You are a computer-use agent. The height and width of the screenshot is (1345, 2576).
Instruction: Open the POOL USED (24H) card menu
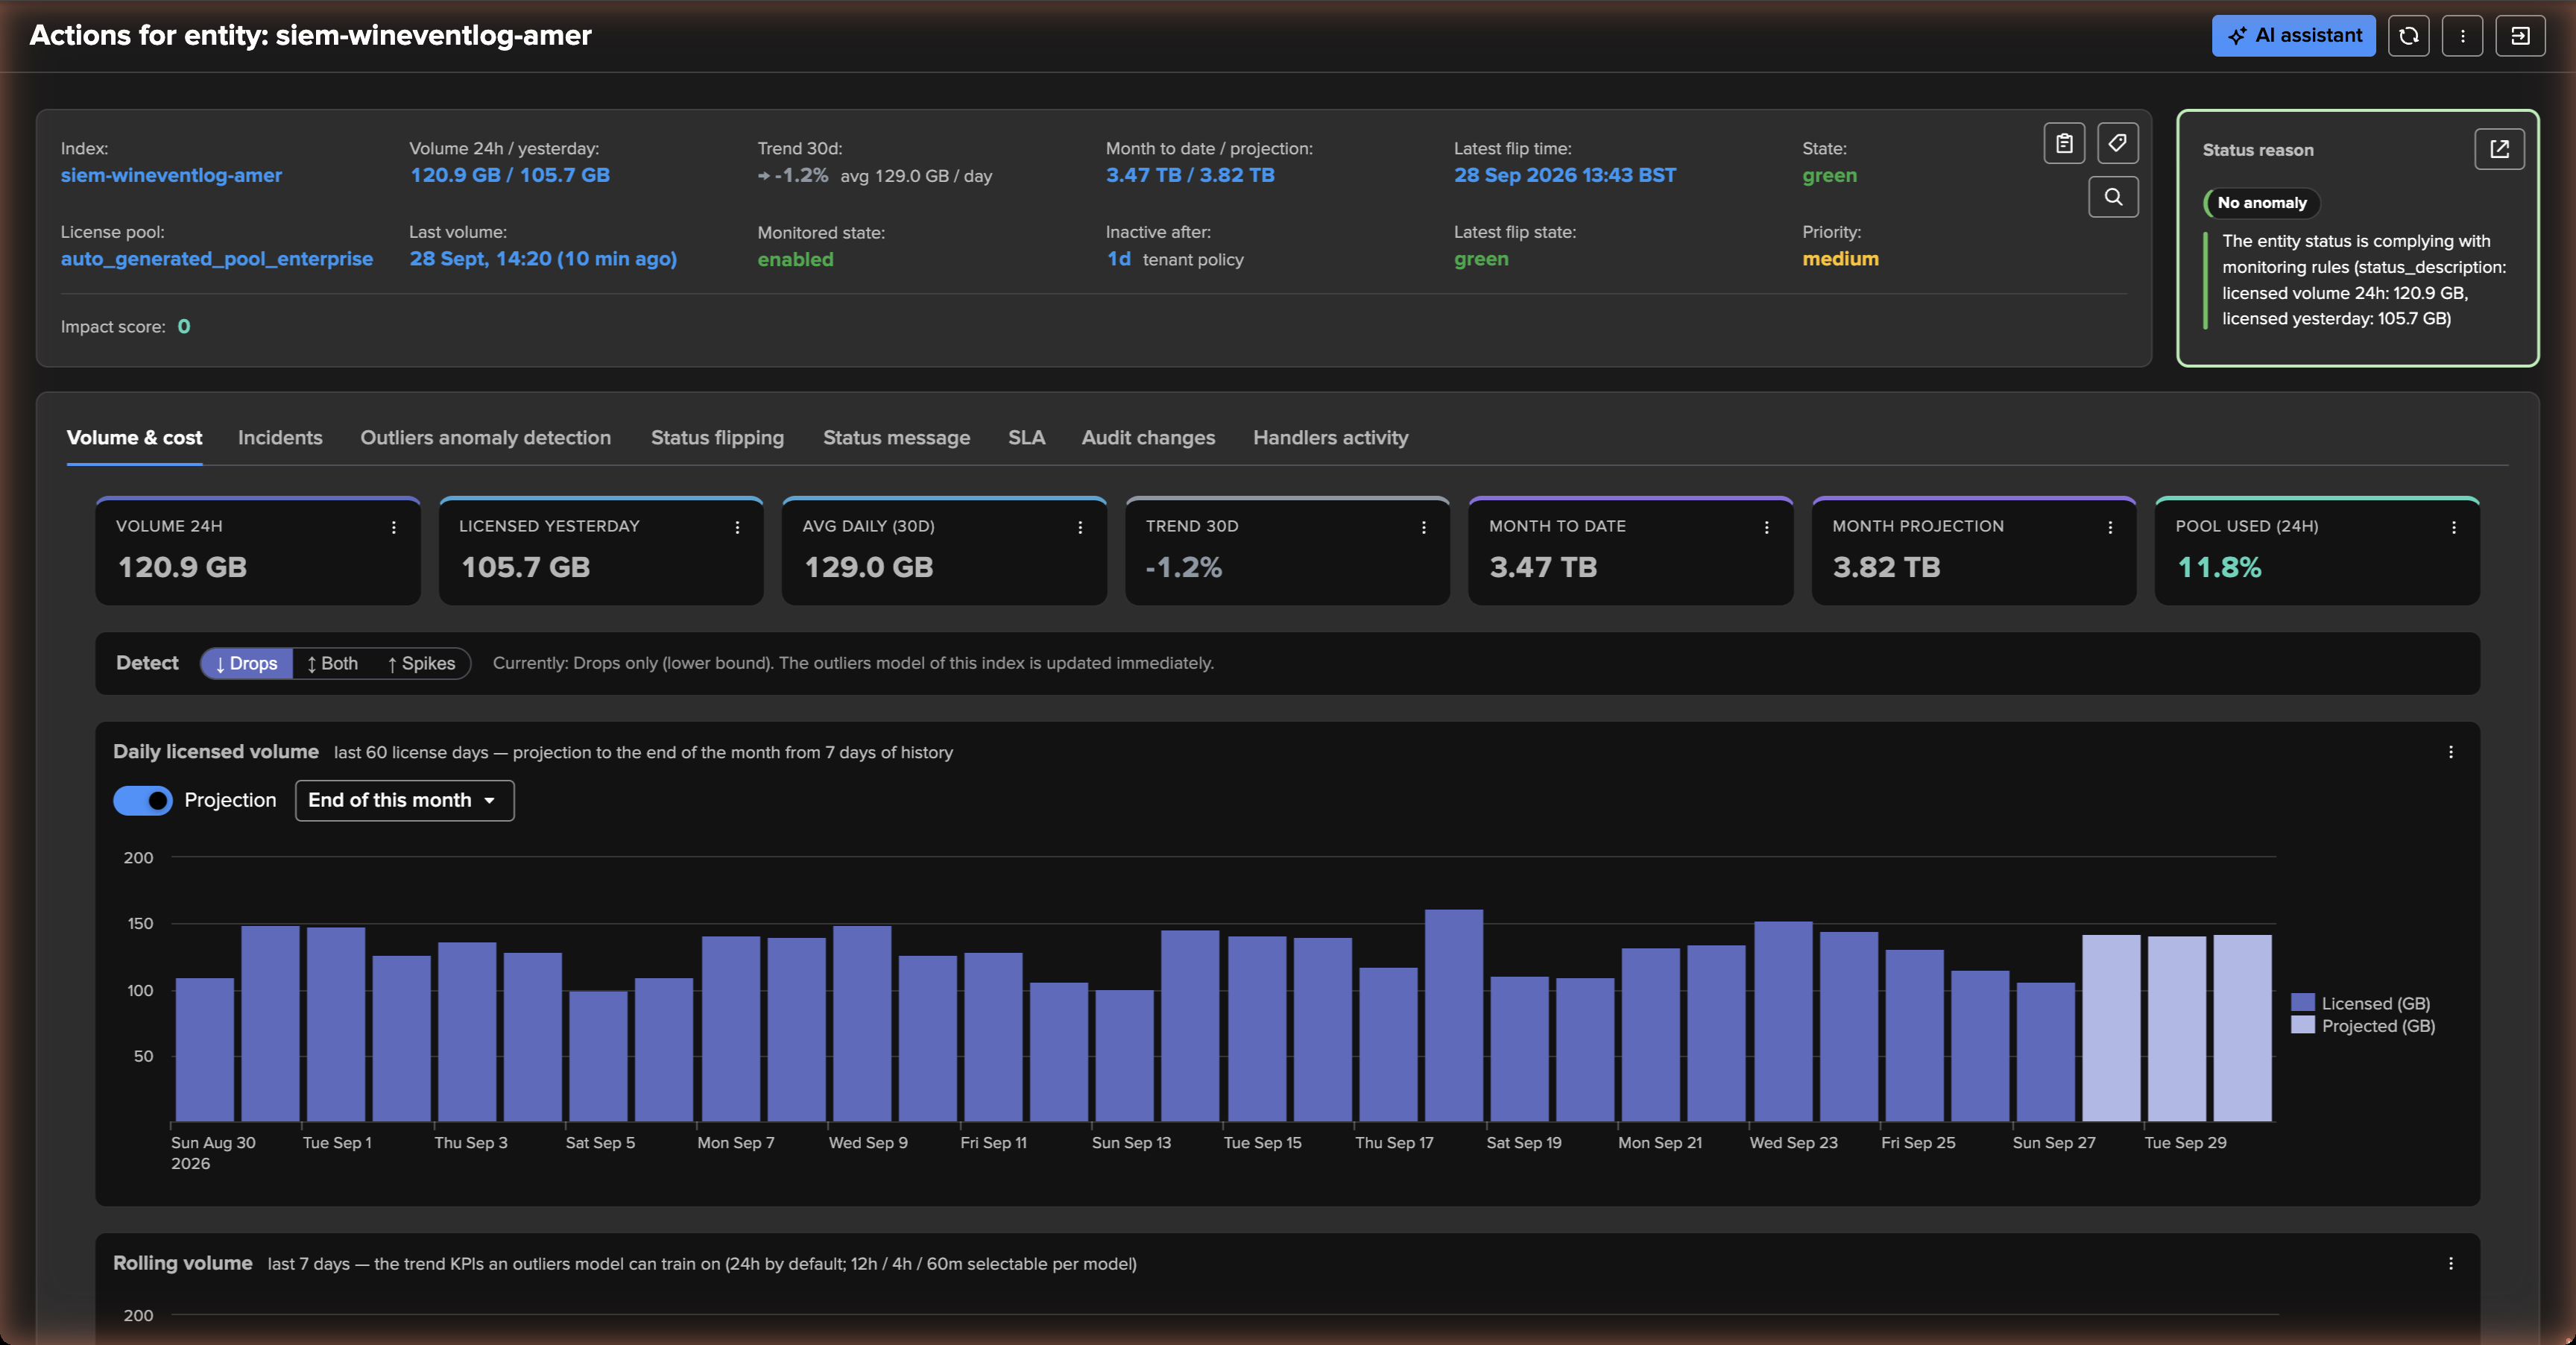[x=2454, y=527]
